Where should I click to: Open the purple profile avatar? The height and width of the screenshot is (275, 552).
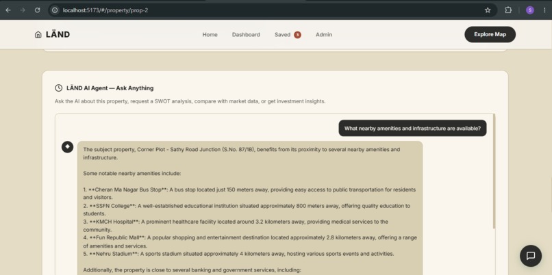[530, 10]
